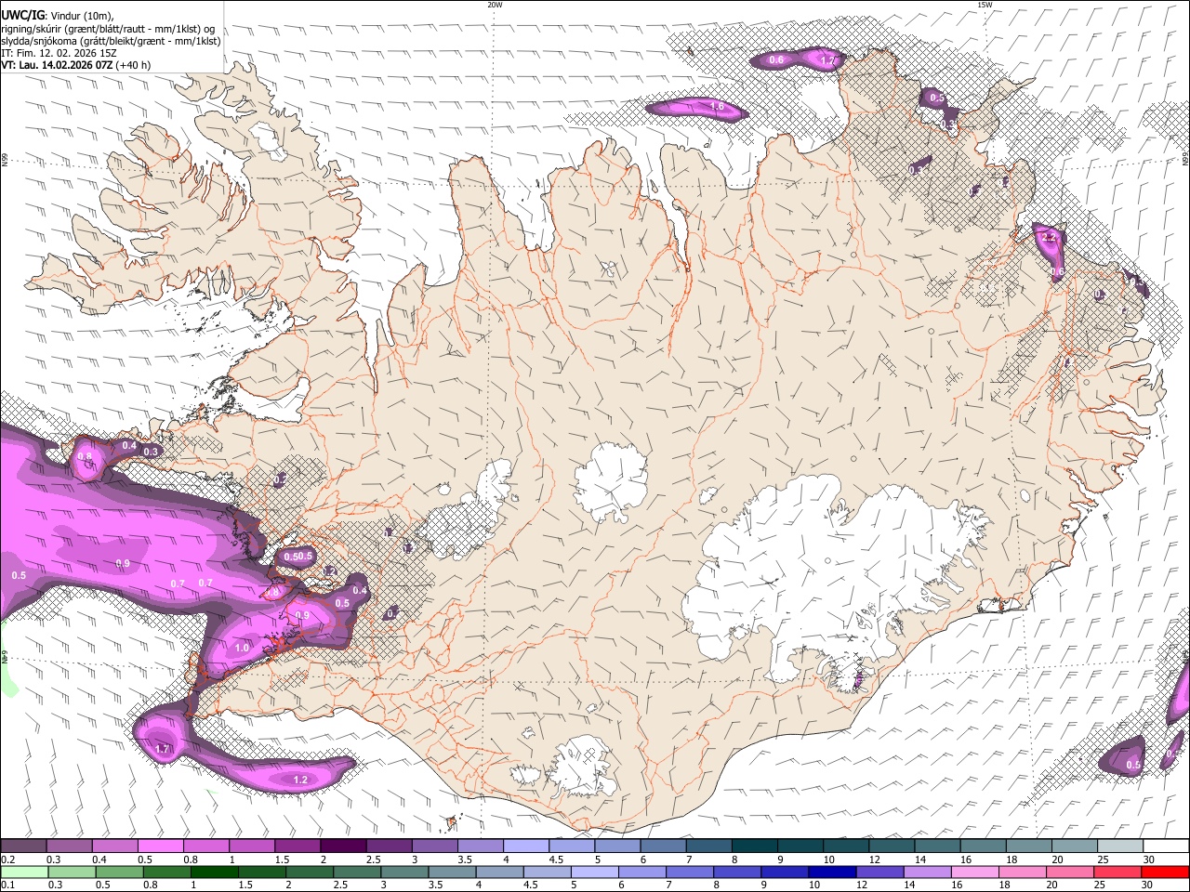Select the salmon red 25 rain legend swatch

click(1117, 872)
